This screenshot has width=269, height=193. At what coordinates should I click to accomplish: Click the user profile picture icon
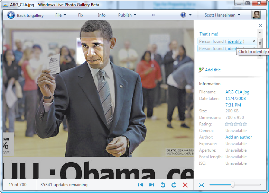click(256, 15)
